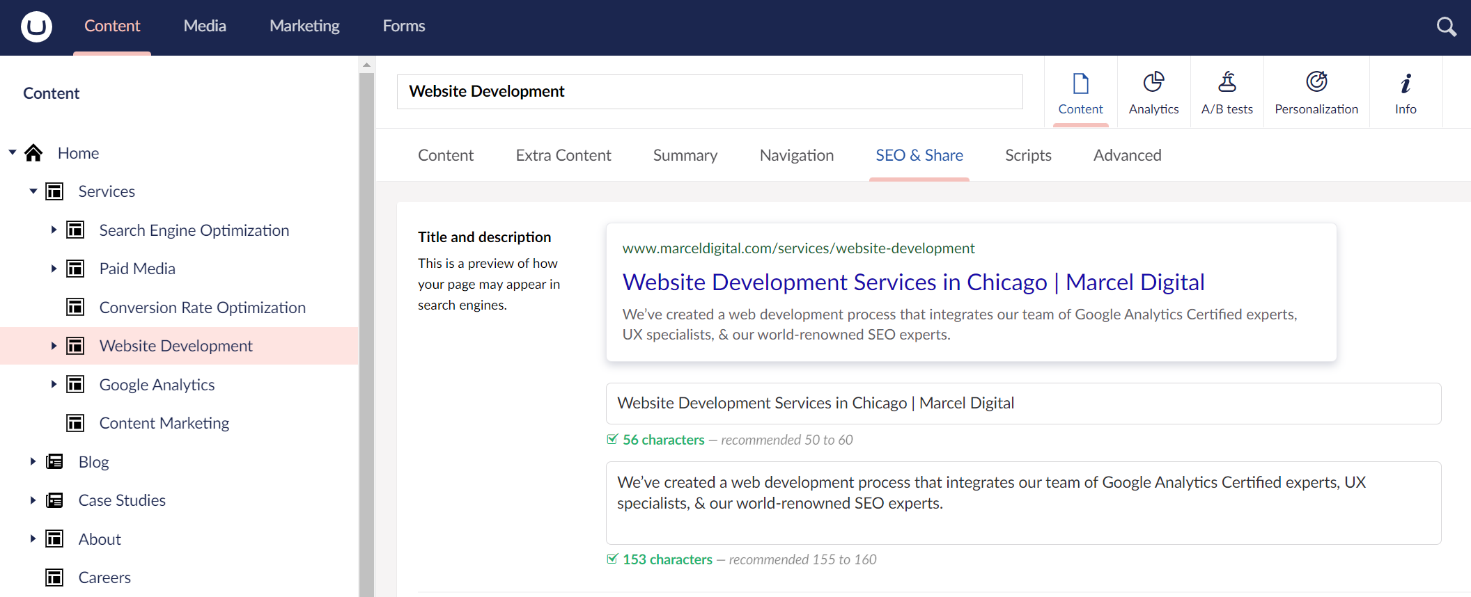1471x597 pixels.
Task: Open the Info panel icon
Action: click(x=1406, y=84)
